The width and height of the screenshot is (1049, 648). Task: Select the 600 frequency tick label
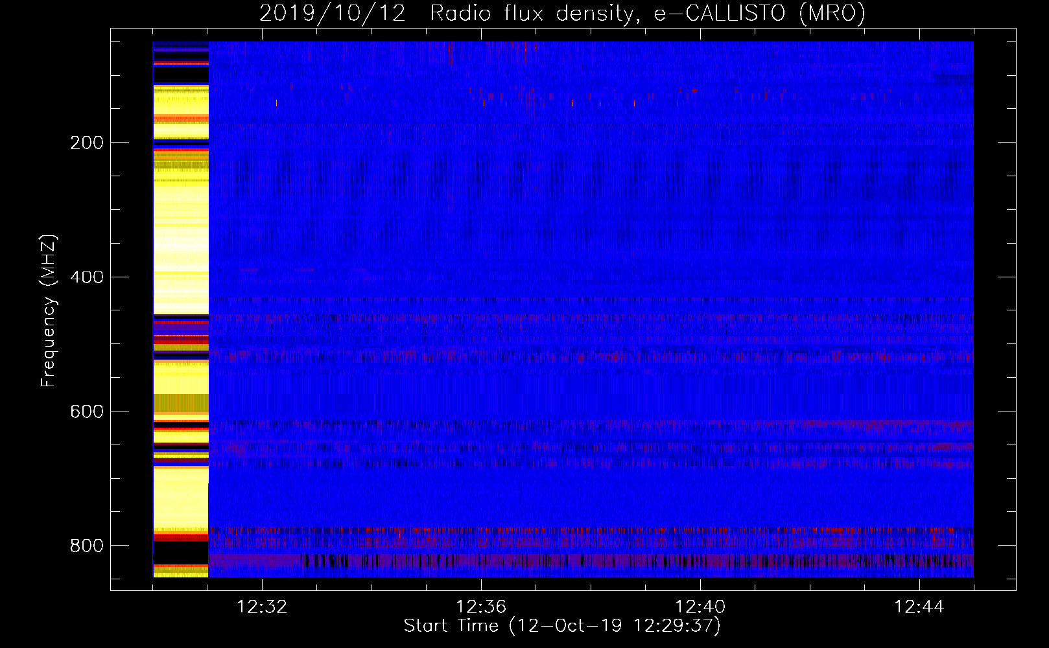tap(87, 412)
